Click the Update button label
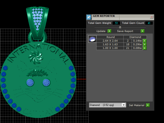164x123 pixels. tap(101, 31)
